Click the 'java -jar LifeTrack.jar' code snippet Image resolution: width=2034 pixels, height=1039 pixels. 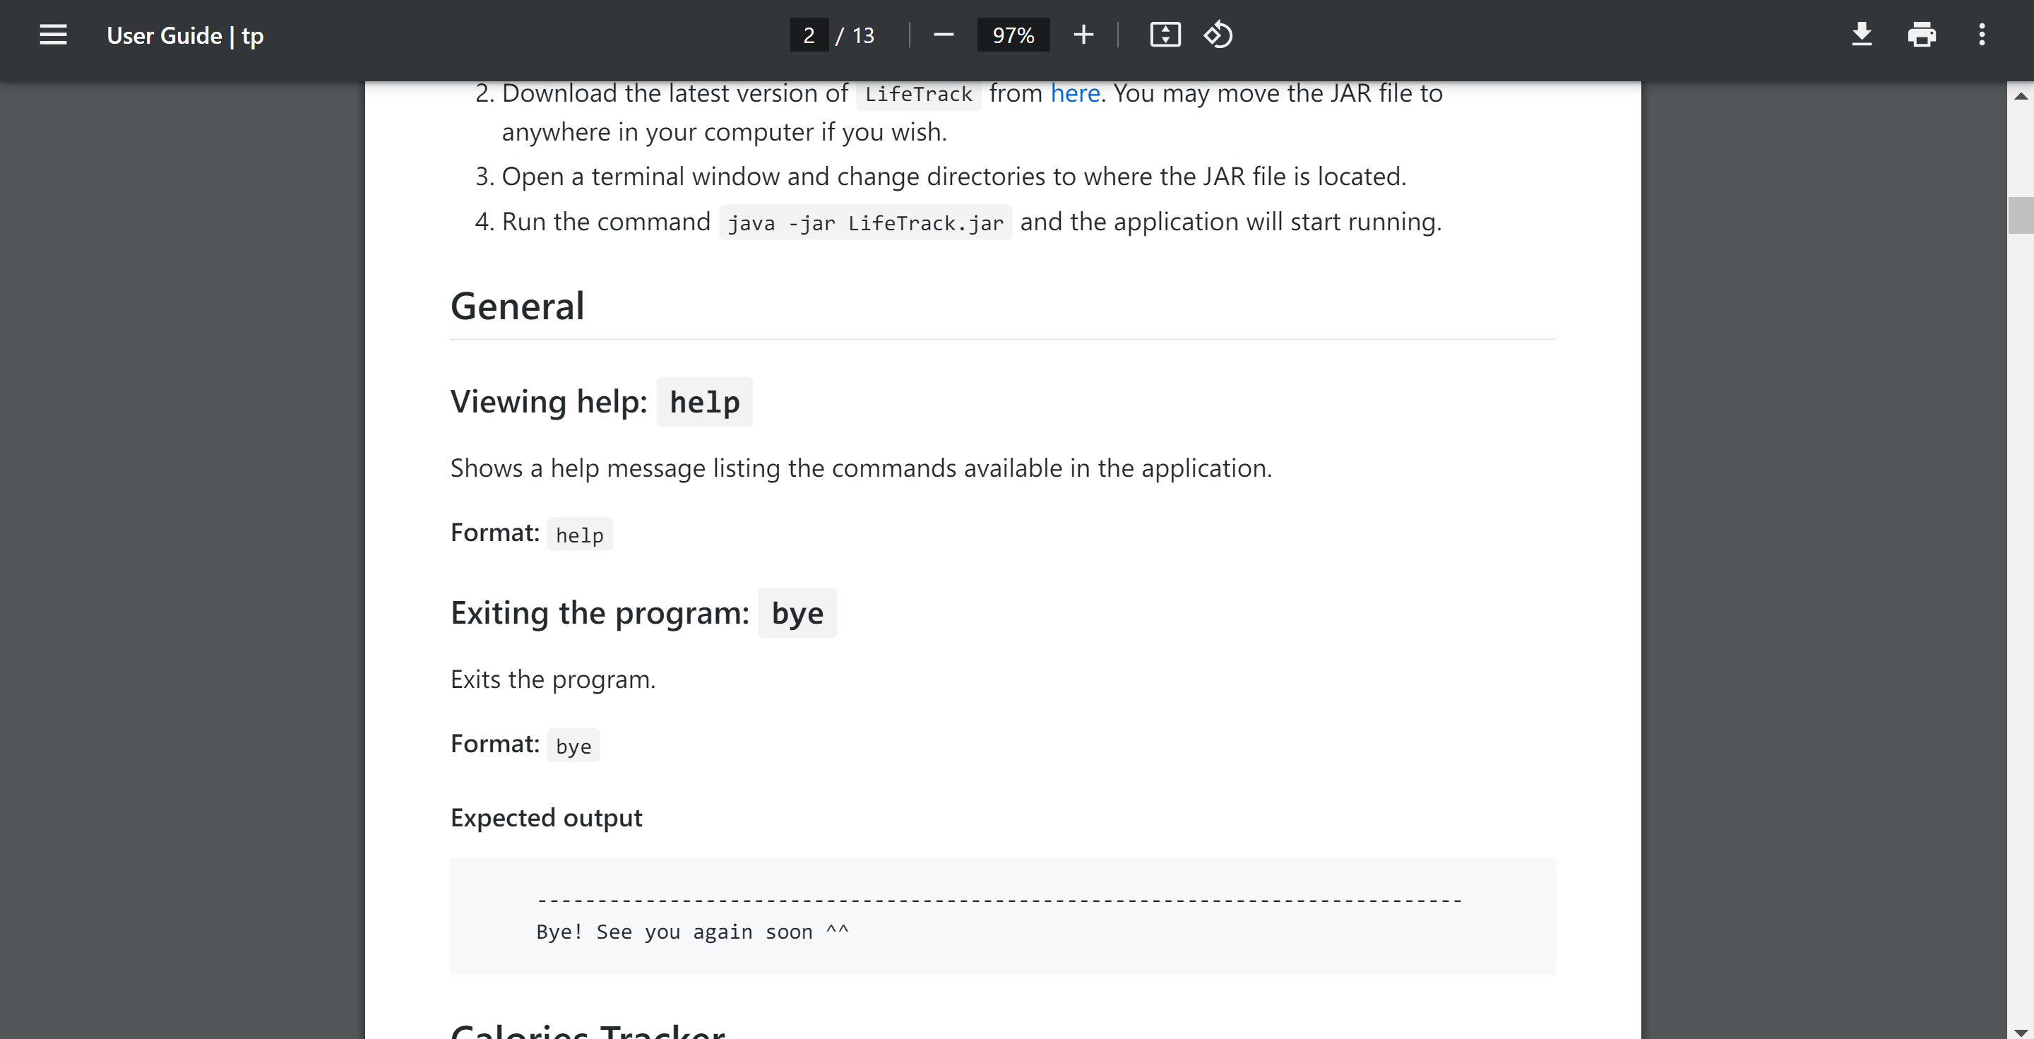tap(864, 223)
